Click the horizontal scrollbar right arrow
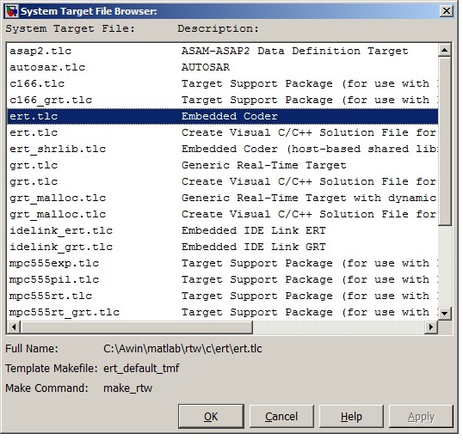Viewport: 463px width, 440px height. tap(431, 327)
